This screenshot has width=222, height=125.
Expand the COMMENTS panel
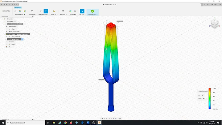pyautogui.click(x=33, y=119)
